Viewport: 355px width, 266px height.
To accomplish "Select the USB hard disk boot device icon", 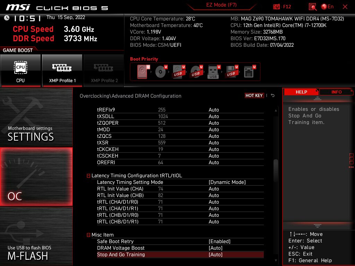I will point(179,72).
